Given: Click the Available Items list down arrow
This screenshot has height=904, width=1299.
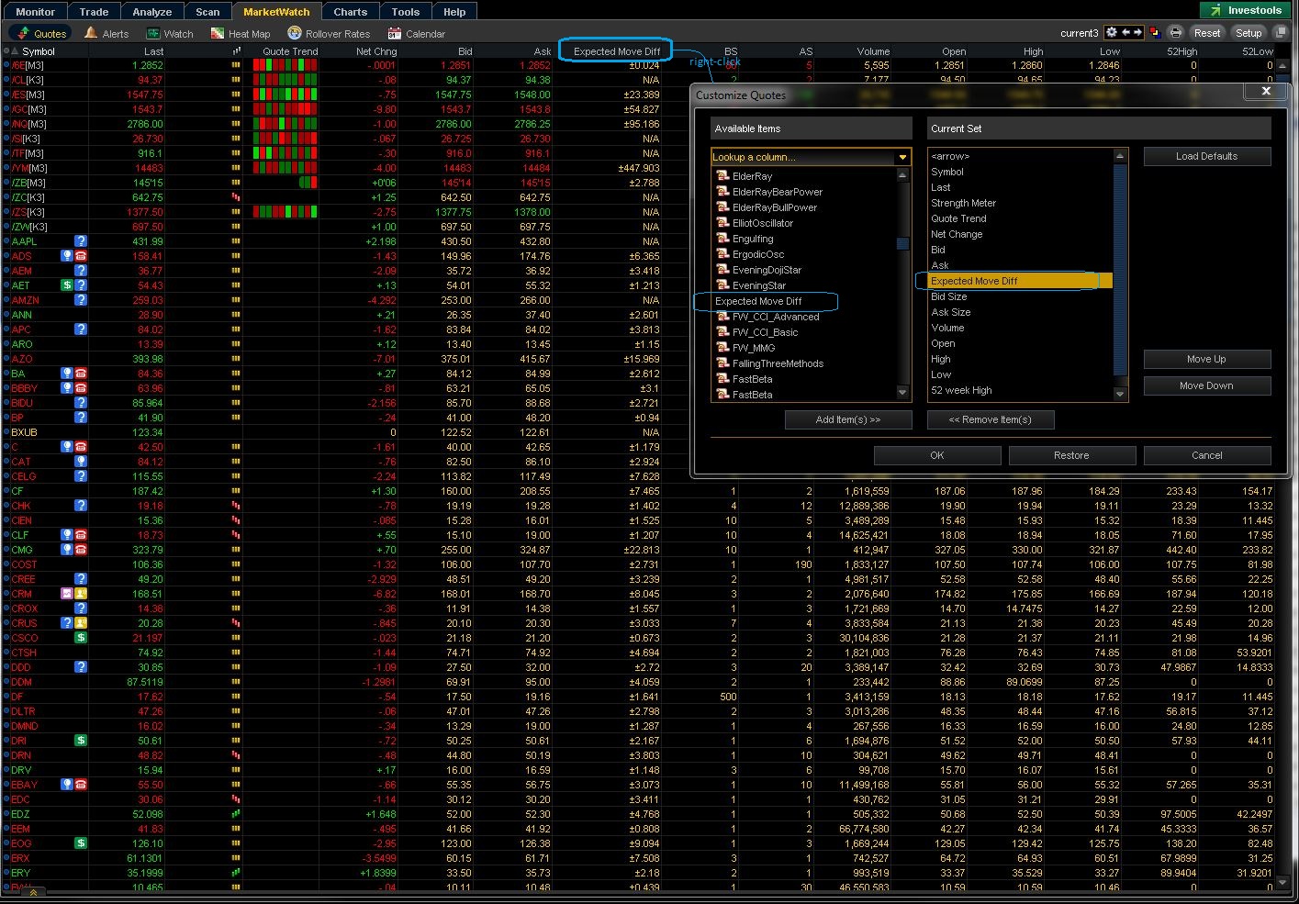Looking at the screenshot, I should [x=902, y=394].
